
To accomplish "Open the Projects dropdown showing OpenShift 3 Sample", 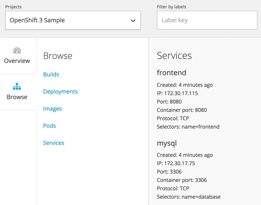I will [x=73, y=20].
